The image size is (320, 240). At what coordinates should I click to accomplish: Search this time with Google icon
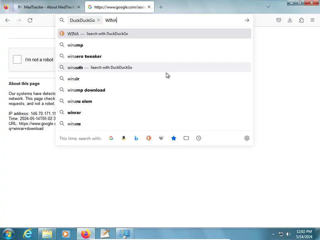[x=111, y=138]
